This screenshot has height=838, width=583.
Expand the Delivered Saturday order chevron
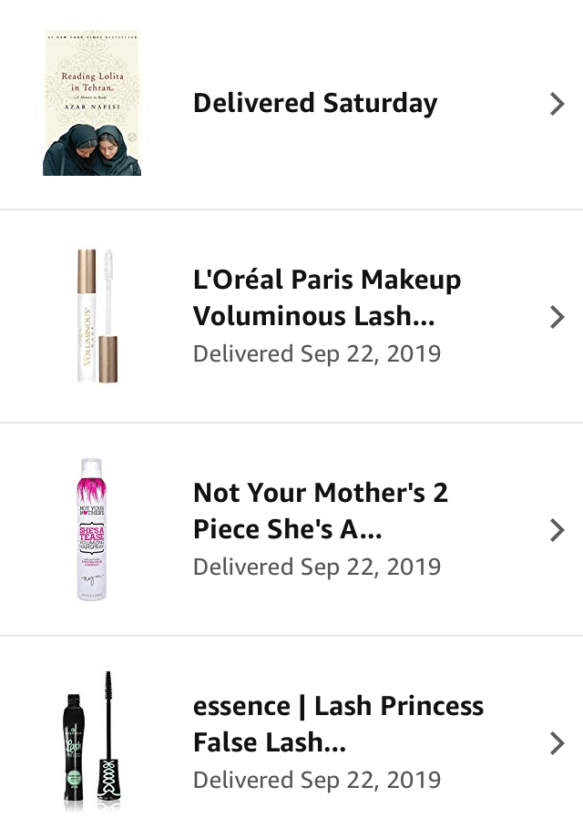point(557,104)
